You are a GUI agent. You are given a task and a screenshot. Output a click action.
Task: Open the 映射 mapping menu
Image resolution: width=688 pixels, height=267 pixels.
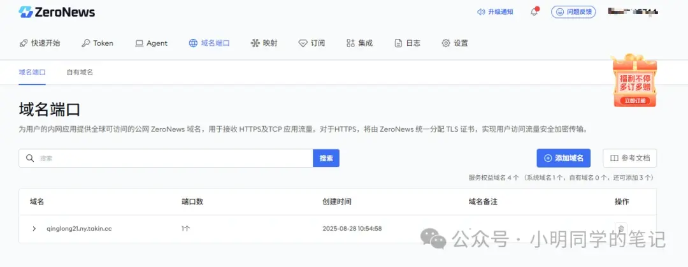pos(264,43)
